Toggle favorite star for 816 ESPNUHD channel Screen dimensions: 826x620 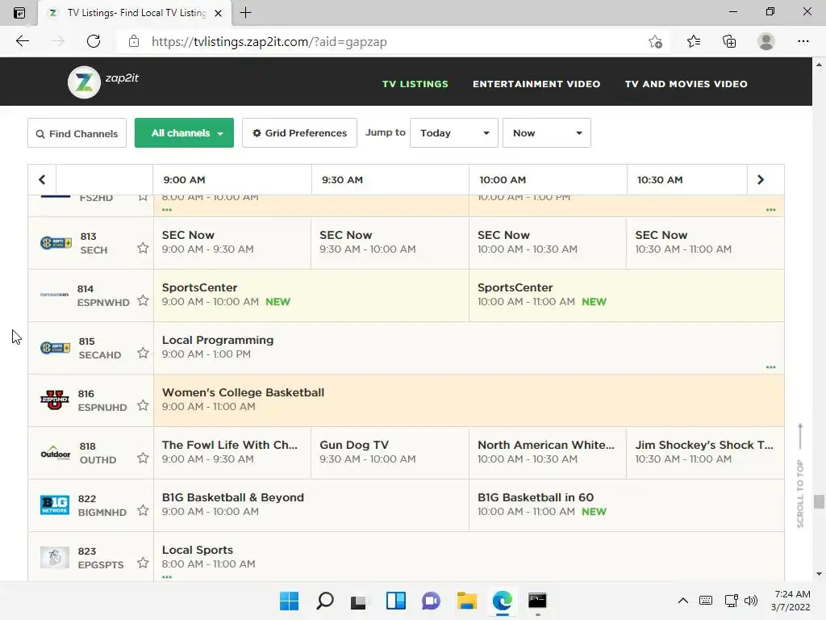coord(143,405)
